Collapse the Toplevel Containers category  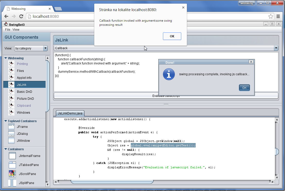point(6,121)
